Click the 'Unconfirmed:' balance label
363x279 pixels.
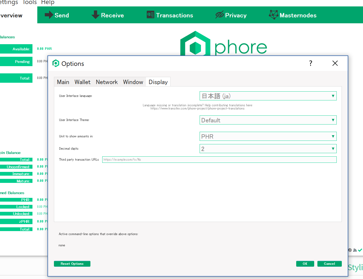click(16, 167)
